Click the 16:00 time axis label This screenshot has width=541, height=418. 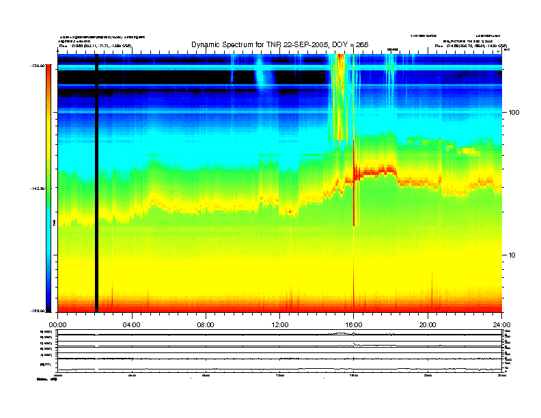(354, 325)
